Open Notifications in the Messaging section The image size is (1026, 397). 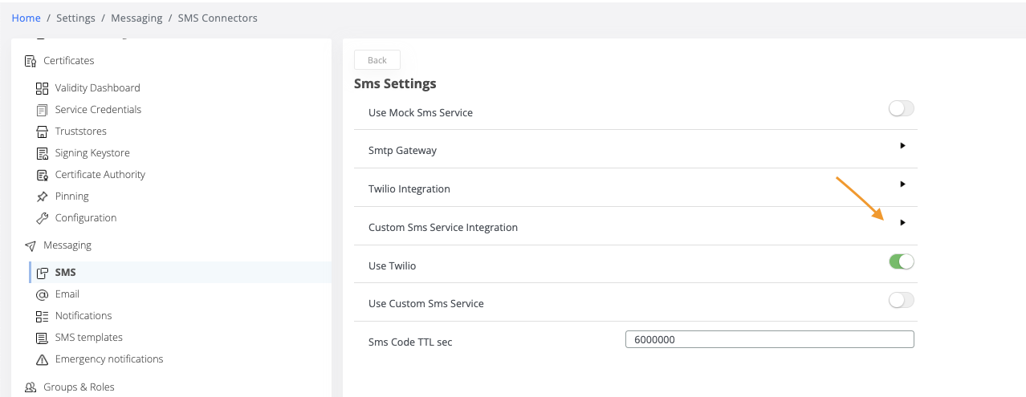point(83,316)
